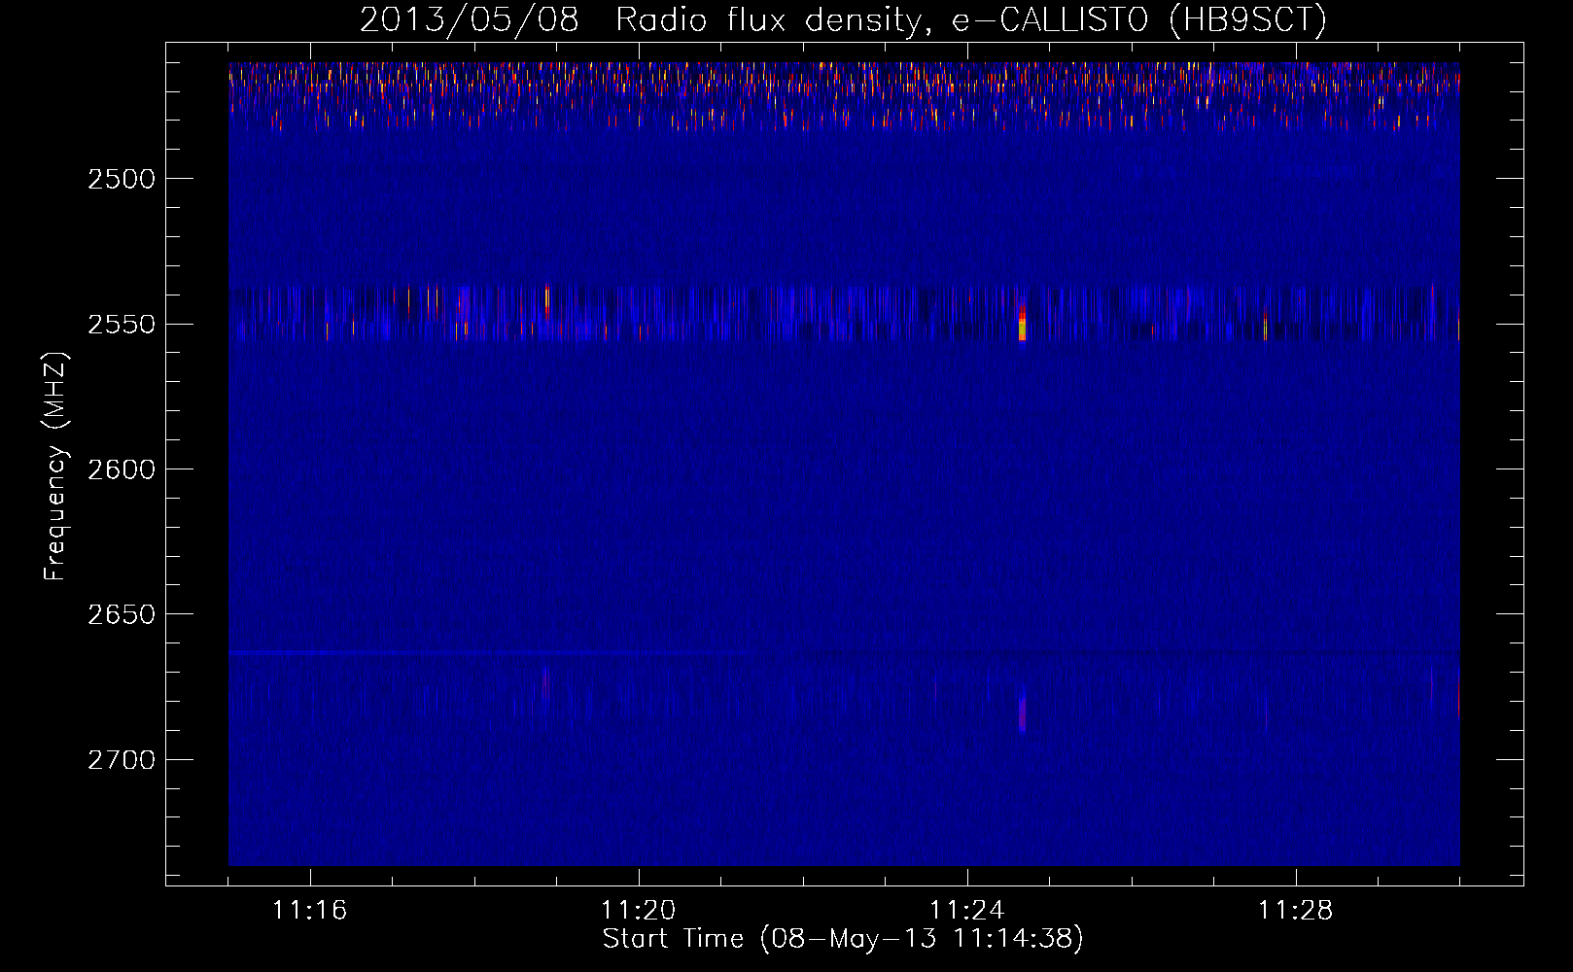Click the 2650 frequency tick label

[122, 614]
